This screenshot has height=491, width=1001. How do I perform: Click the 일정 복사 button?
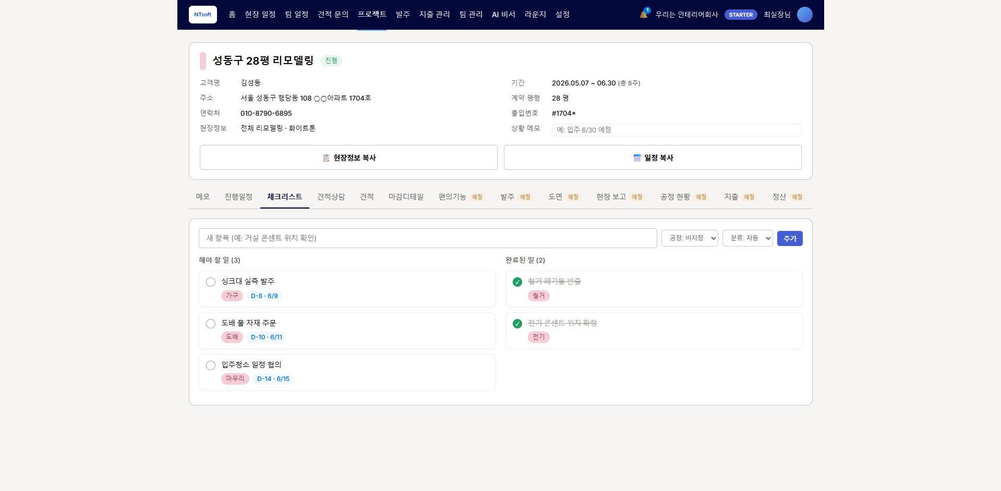653,157
